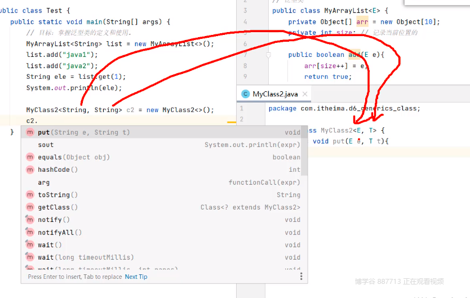Viewport: 470px width, 298px height.
Task: Close the MyClass2.java tab
Action: pos(305,94)
